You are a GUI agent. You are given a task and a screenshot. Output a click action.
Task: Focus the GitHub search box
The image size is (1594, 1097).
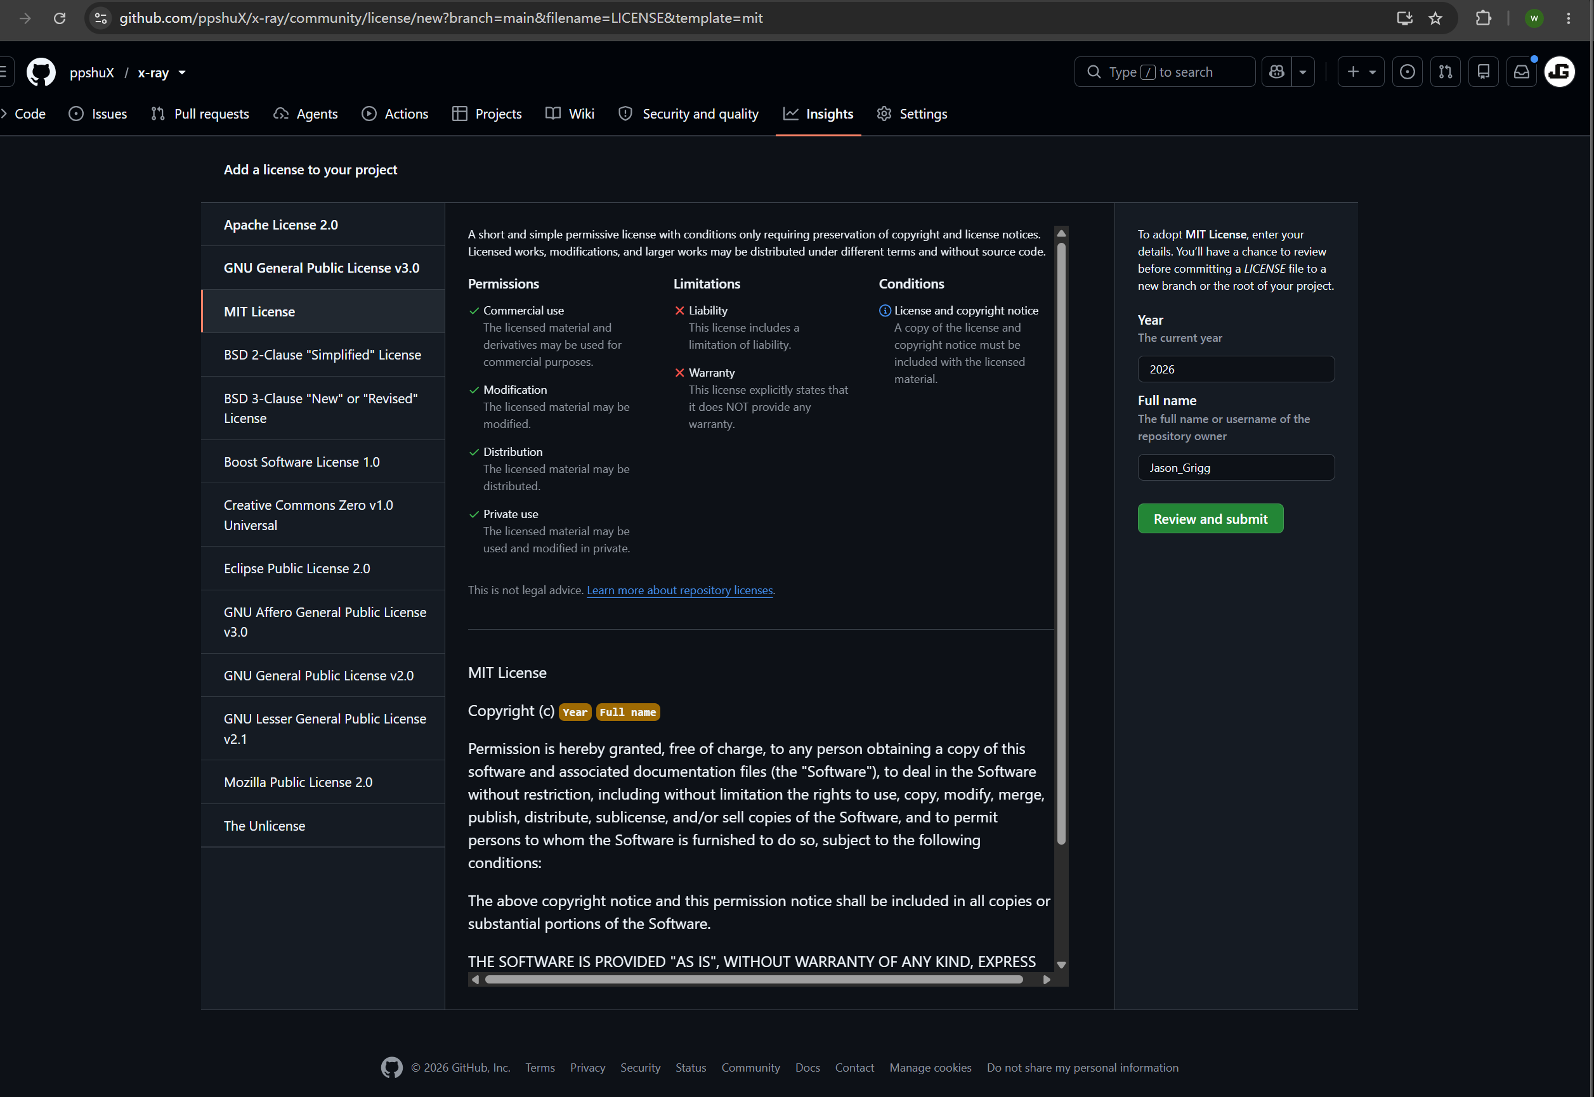pos(1165,72)
